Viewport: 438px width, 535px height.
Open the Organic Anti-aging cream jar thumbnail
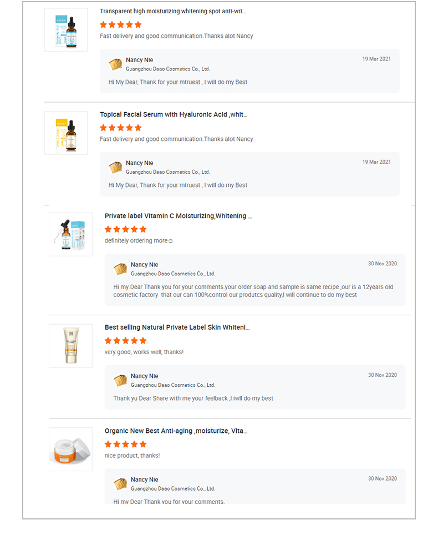pyautogui.click(x=70, y=450)
